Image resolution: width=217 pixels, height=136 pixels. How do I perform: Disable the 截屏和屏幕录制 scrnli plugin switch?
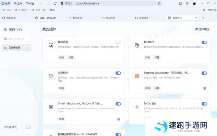[x=118, y=135]
